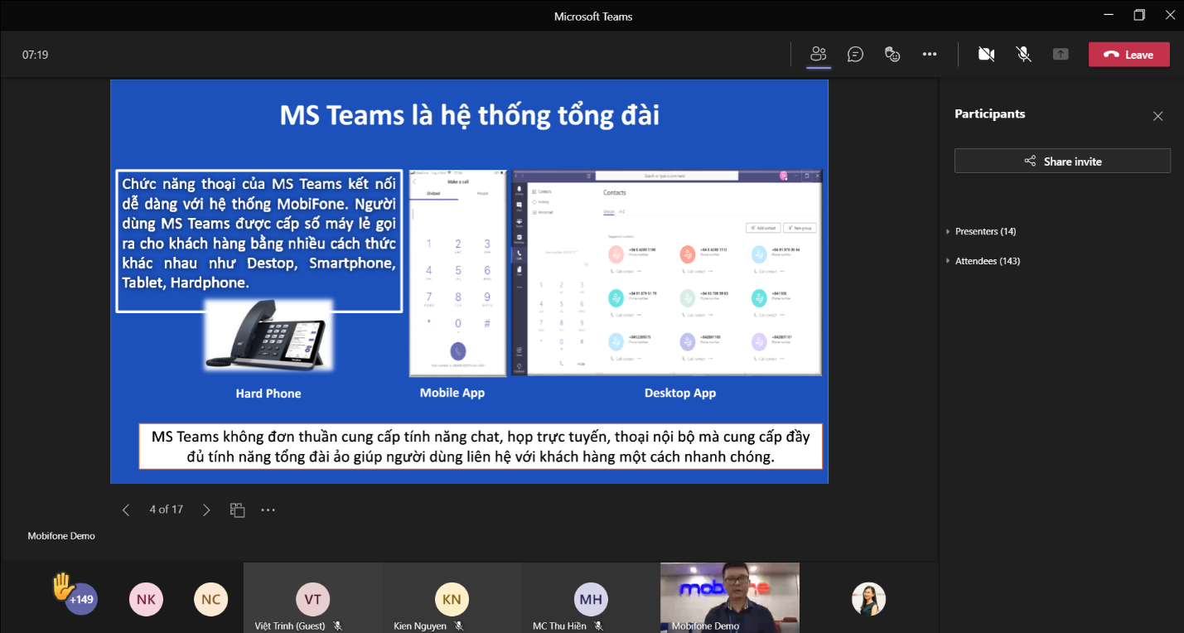This screenshot has width=1184, height=633.
Task: Click the woman's photo avatar tile
Action: tap(868, 599)
